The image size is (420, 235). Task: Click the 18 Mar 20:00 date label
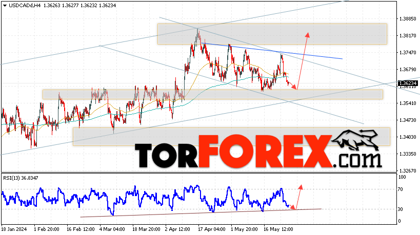146,229
